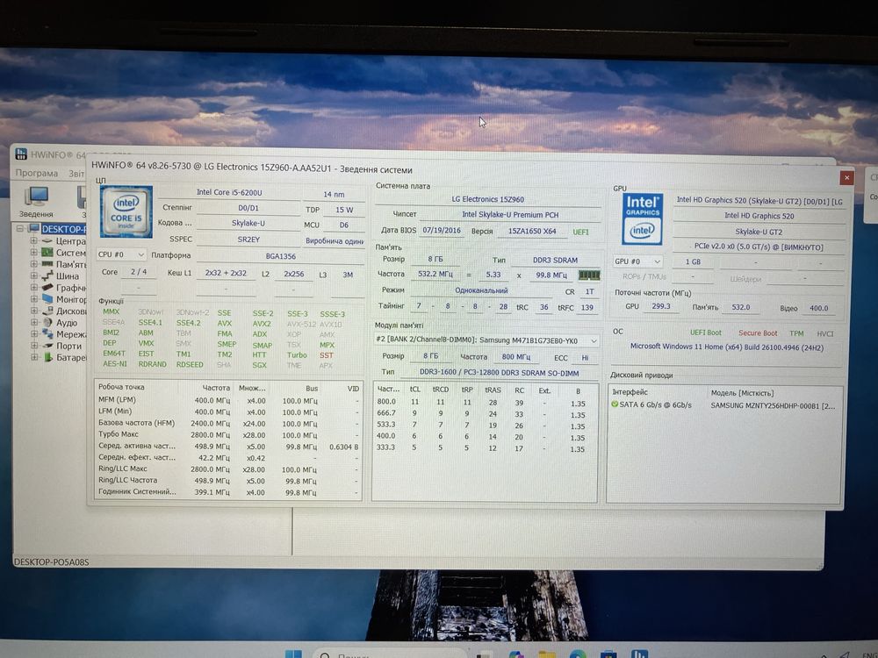Screen dimensions: 878x658
Task: Click the Виробнича одиниця blue label
Action: click(x=335, y=240)
